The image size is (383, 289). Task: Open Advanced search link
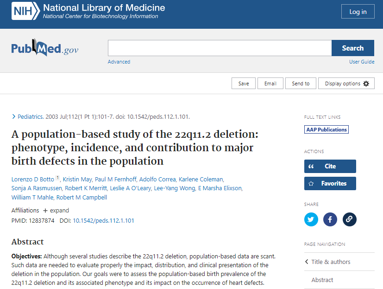[119, 62]
